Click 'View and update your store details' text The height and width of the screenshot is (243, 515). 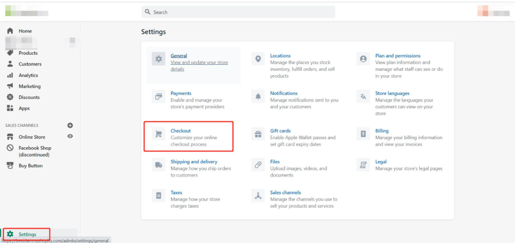(x=199, y=66)
